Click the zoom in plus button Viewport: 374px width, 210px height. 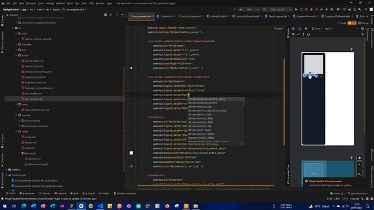[359, 164]
